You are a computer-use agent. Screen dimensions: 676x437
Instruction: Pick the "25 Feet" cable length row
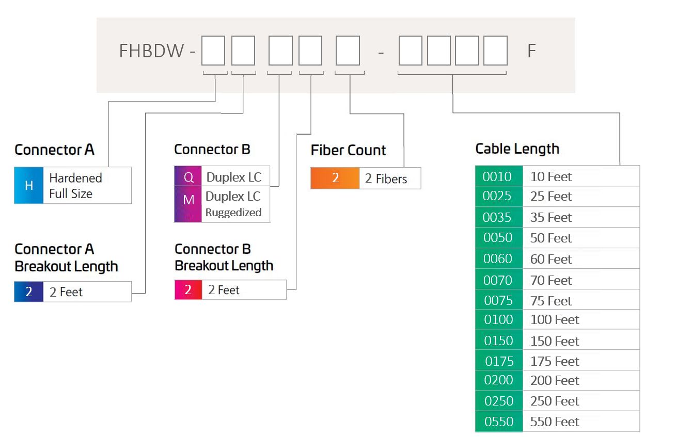552,197
